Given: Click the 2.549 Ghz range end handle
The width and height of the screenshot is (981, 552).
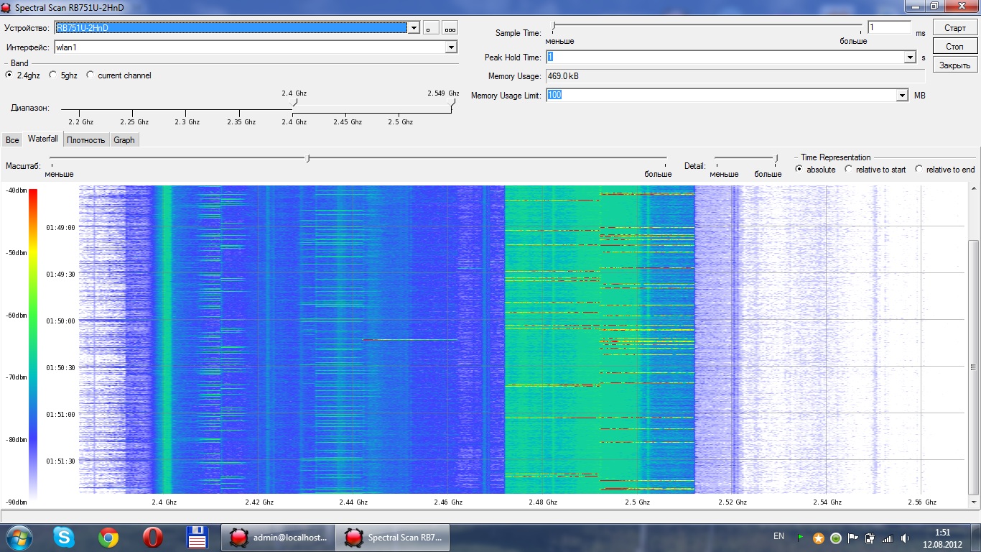Looking at the screenshot, I should (451, 103).
